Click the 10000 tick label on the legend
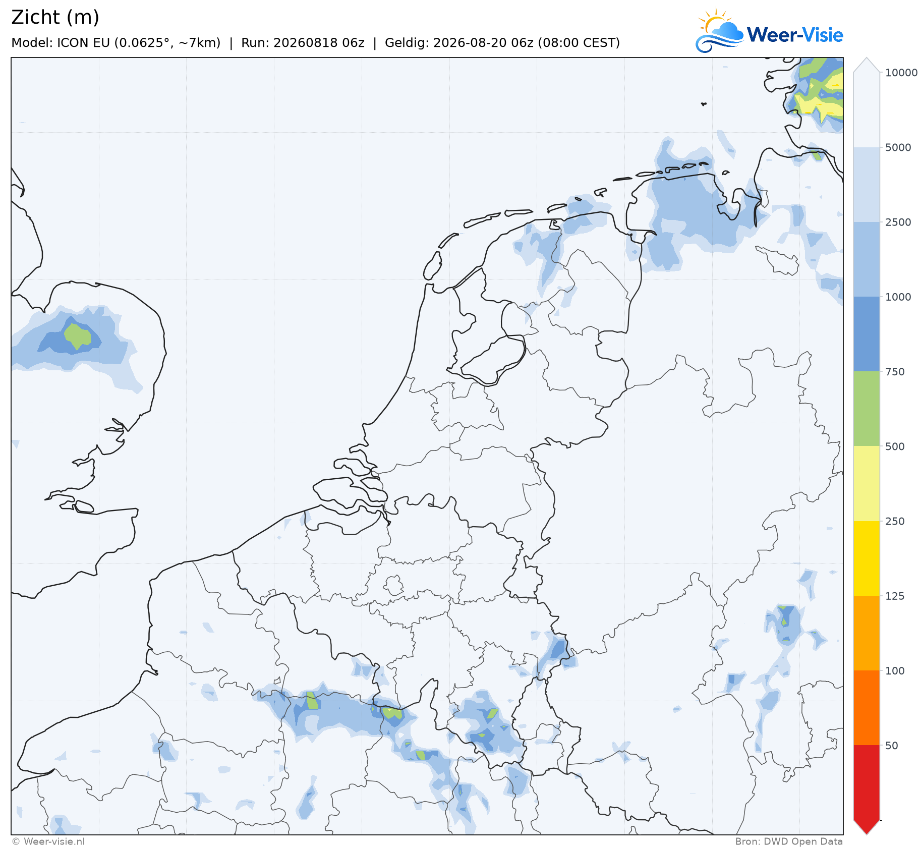The image size is (920, 848). click(x=901, y=73)
